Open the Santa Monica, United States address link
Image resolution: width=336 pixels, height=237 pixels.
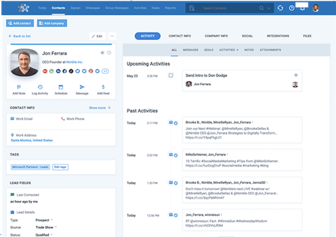click(32, 140)
